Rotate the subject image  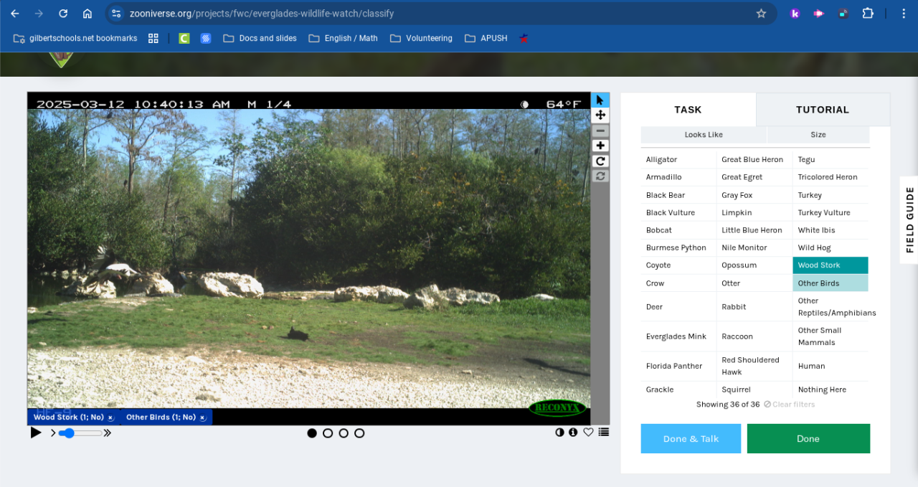click(600, 161)
